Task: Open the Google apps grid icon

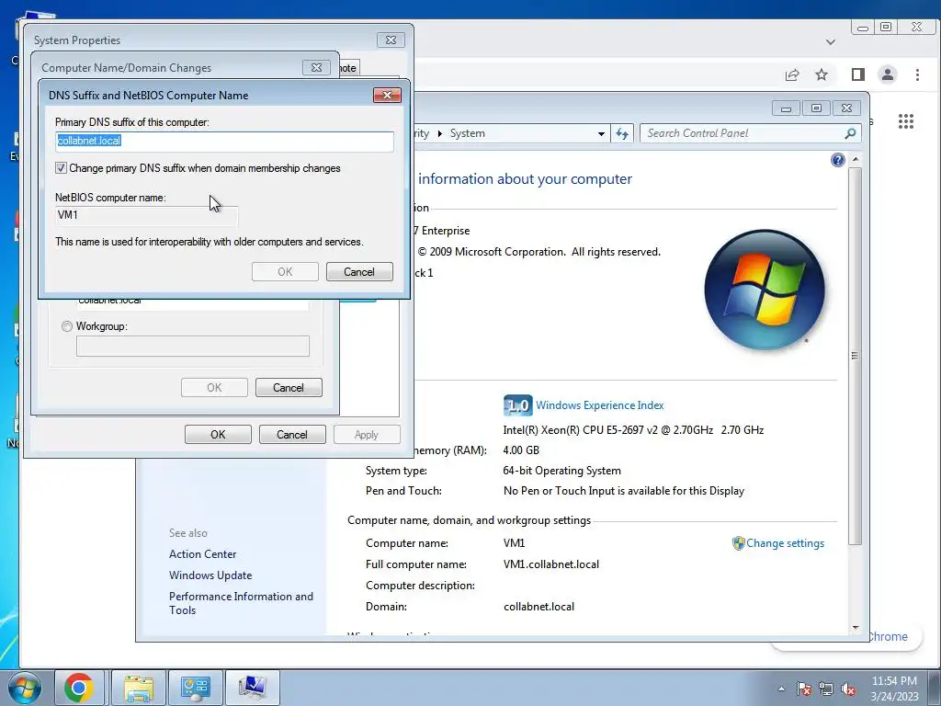Action: click(x=905, y=121)
